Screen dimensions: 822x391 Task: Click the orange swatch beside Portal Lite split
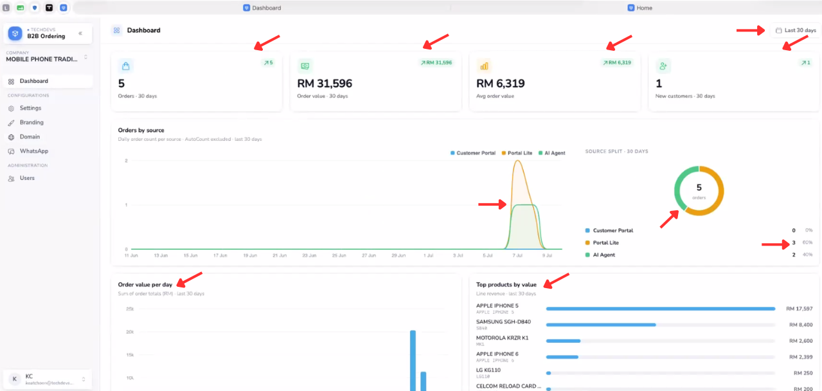pyautogui.click(x=587, y=242)
